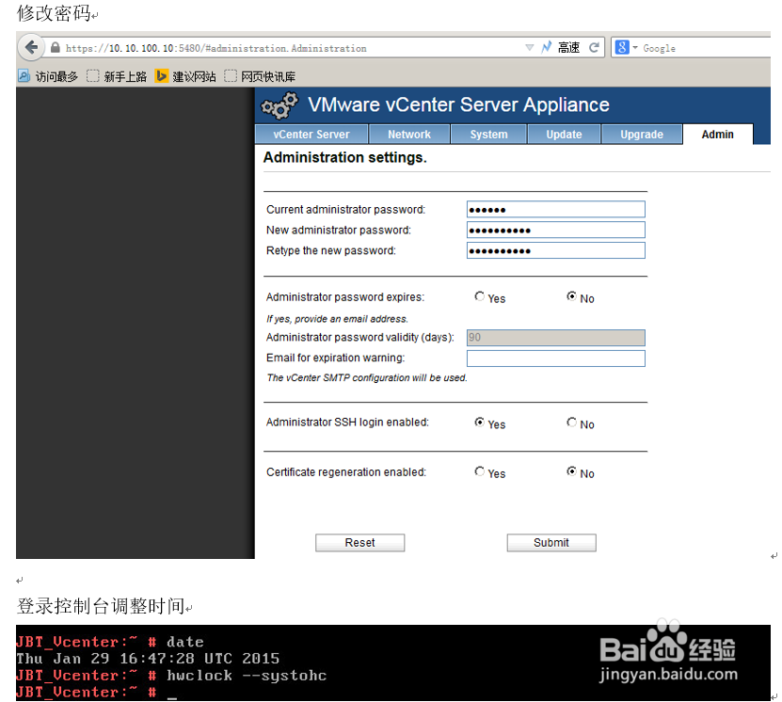Click the VMware gears logo icon
Image resolution: width=782 pixels, height=702 pixels.
point(279,105)
